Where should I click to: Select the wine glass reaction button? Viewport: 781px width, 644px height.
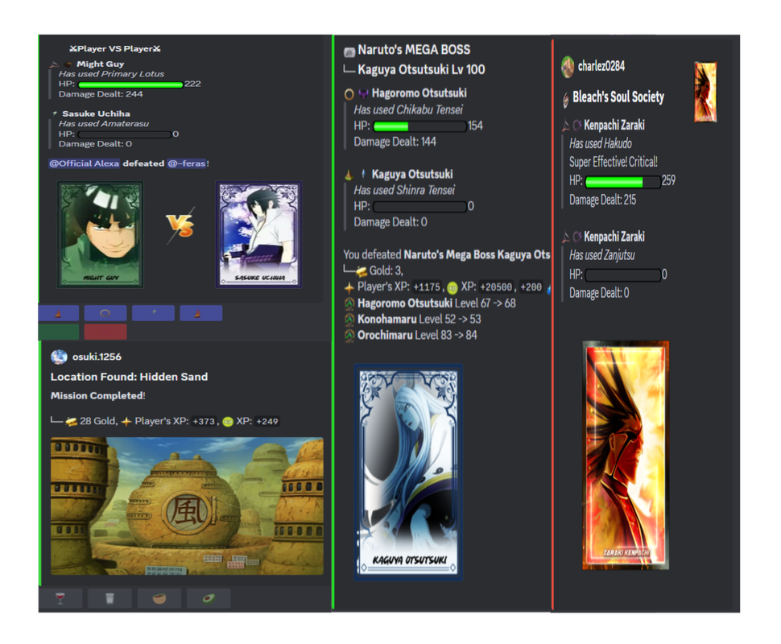tap(61, 598)
